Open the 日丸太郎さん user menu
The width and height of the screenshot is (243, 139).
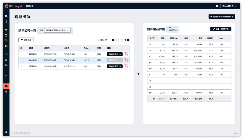[x=229, y=6]
